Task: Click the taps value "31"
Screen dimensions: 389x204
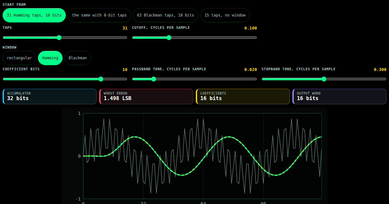Action: click(125, 28)
